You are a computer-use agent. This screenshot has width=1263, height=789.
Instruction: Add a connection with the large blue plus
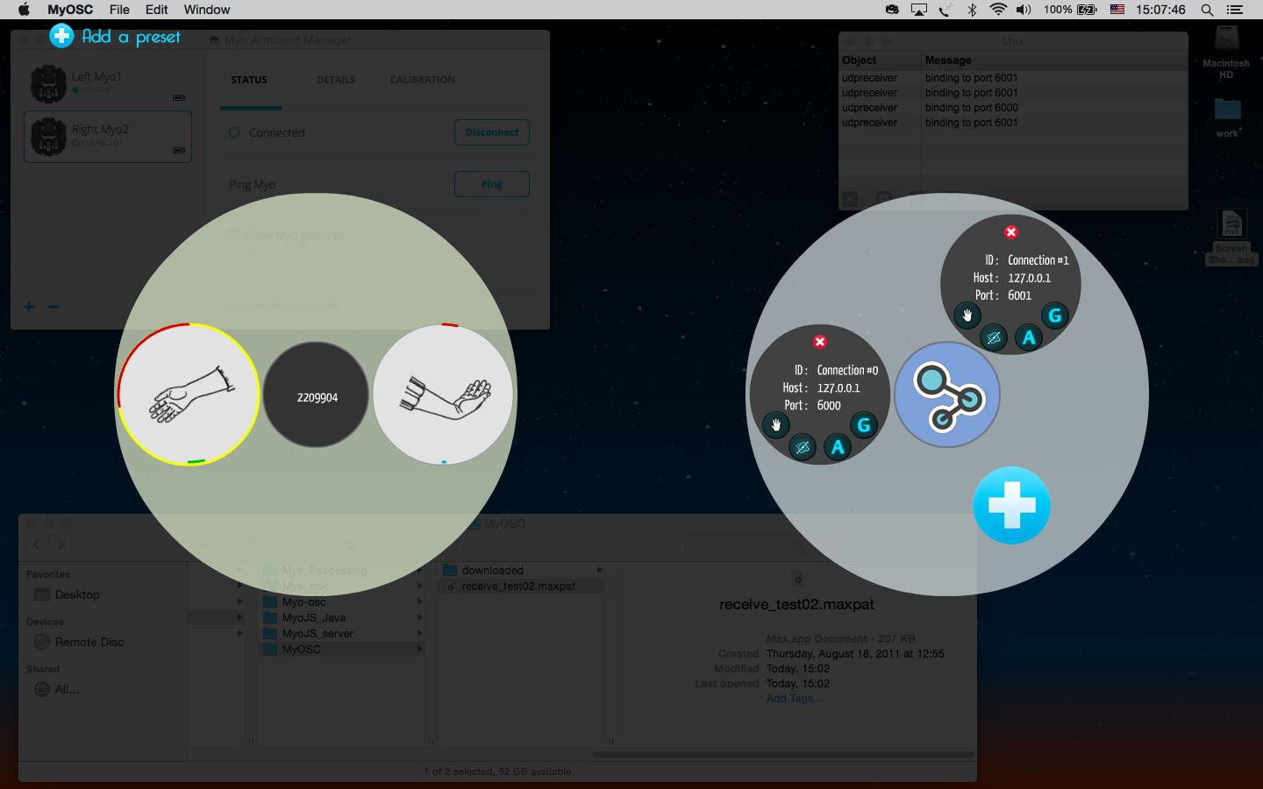(1011, 506)
